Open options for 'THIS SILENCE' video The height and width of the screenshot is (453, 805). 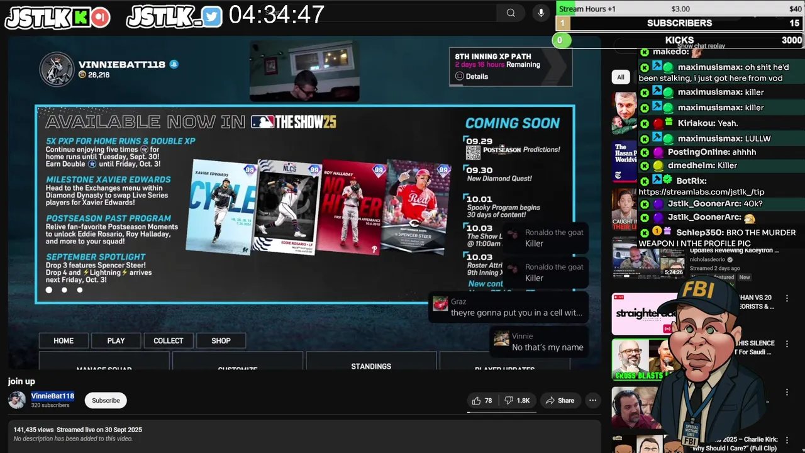point(787,344)
